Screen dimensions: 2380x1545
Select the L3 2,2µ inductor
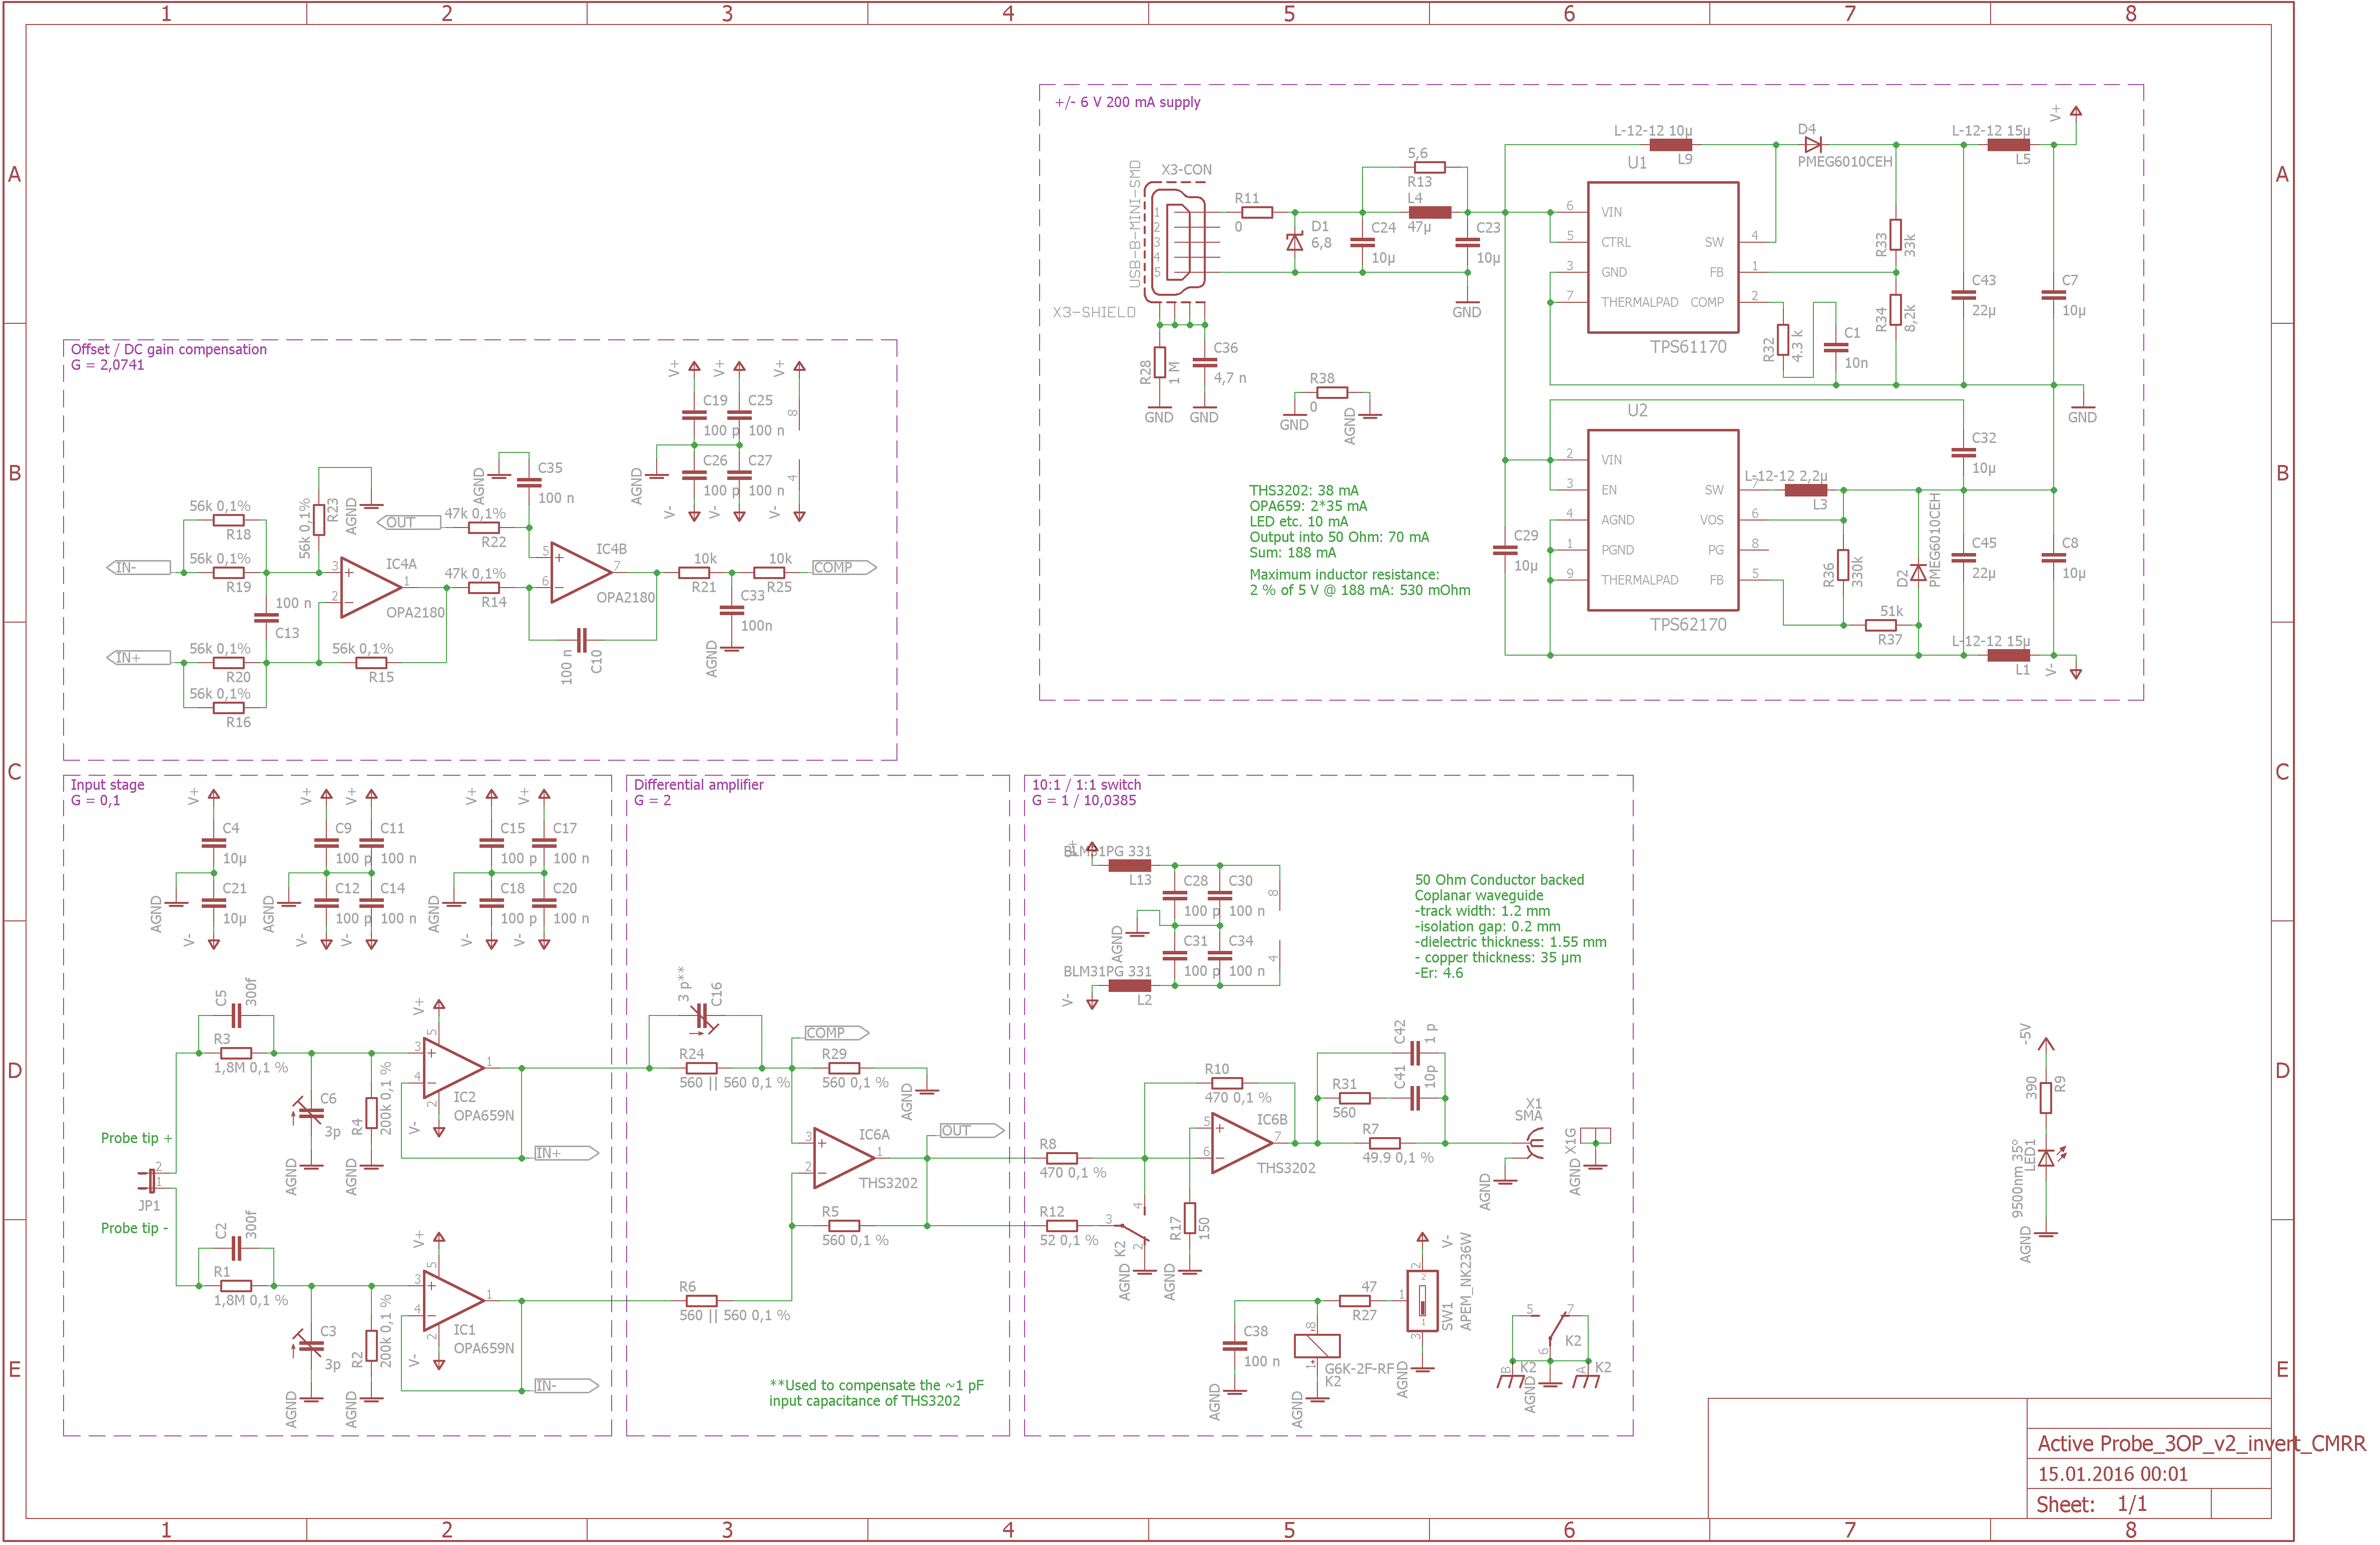[1805, 490]
